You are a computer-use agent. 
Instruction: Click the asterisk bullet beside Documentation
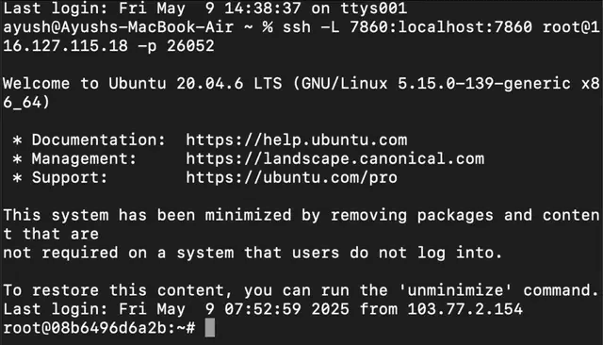point(17,140)
